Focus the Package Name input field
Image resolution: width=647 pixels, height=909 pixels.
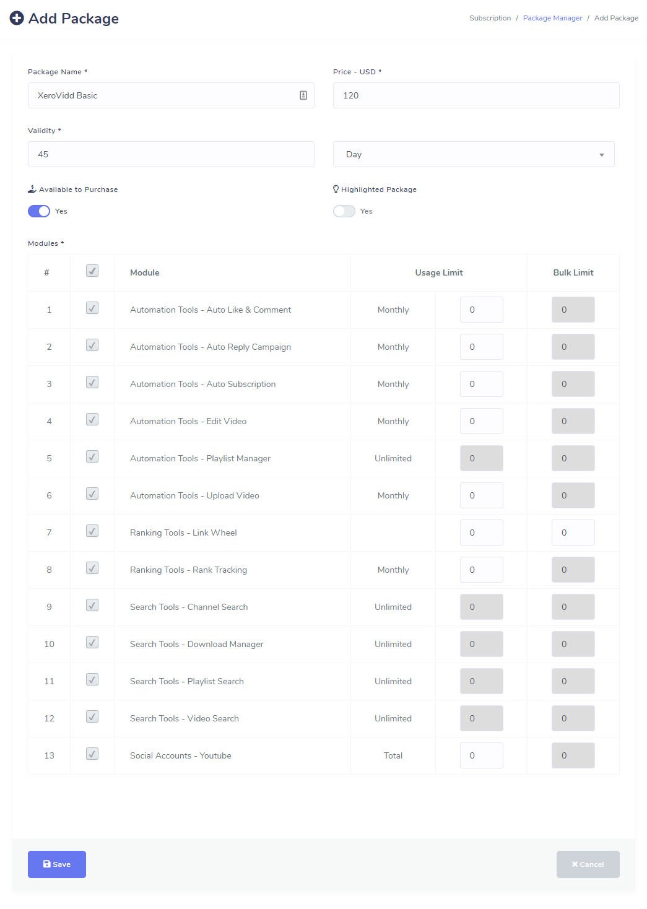[171, 95]
